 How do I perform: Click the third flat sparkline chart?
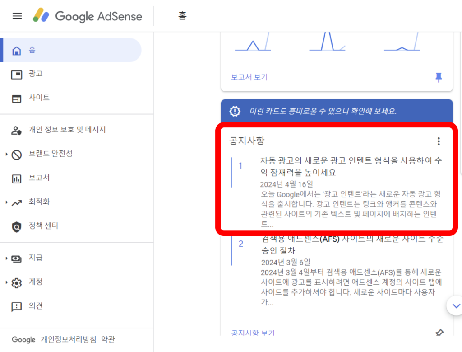402,42
